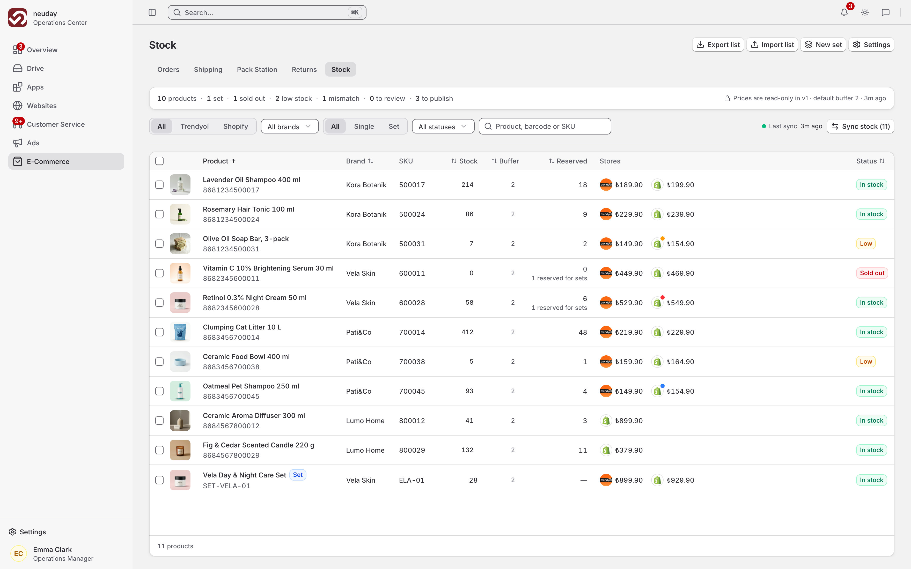This screenshot has height=569, width=911.
Task: Switch to the Shipping tab
Action: click(208, 70)
